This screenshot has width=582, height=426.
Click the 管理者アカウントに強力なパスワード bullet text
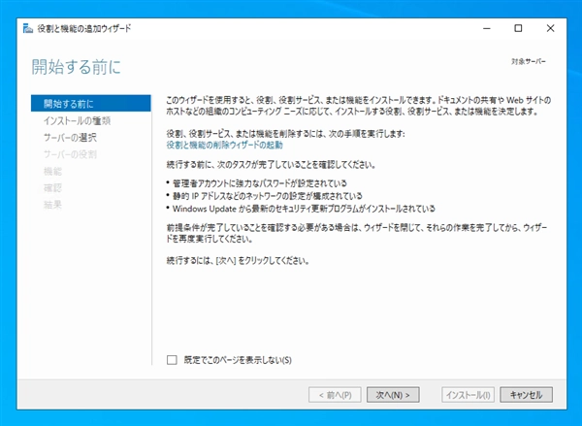(259, 183)
